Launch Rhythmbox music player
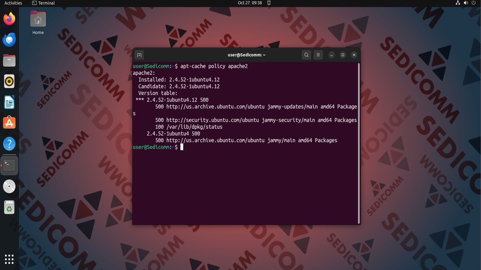Screen dimensions: 481x270 click(x=9, y=81)
